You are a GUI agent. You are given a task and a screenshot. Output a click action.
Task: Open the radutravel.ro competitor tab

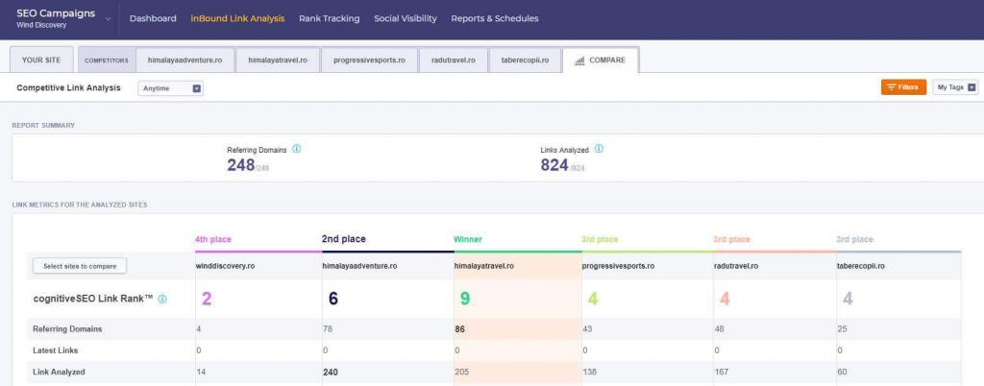pos(454,60)
